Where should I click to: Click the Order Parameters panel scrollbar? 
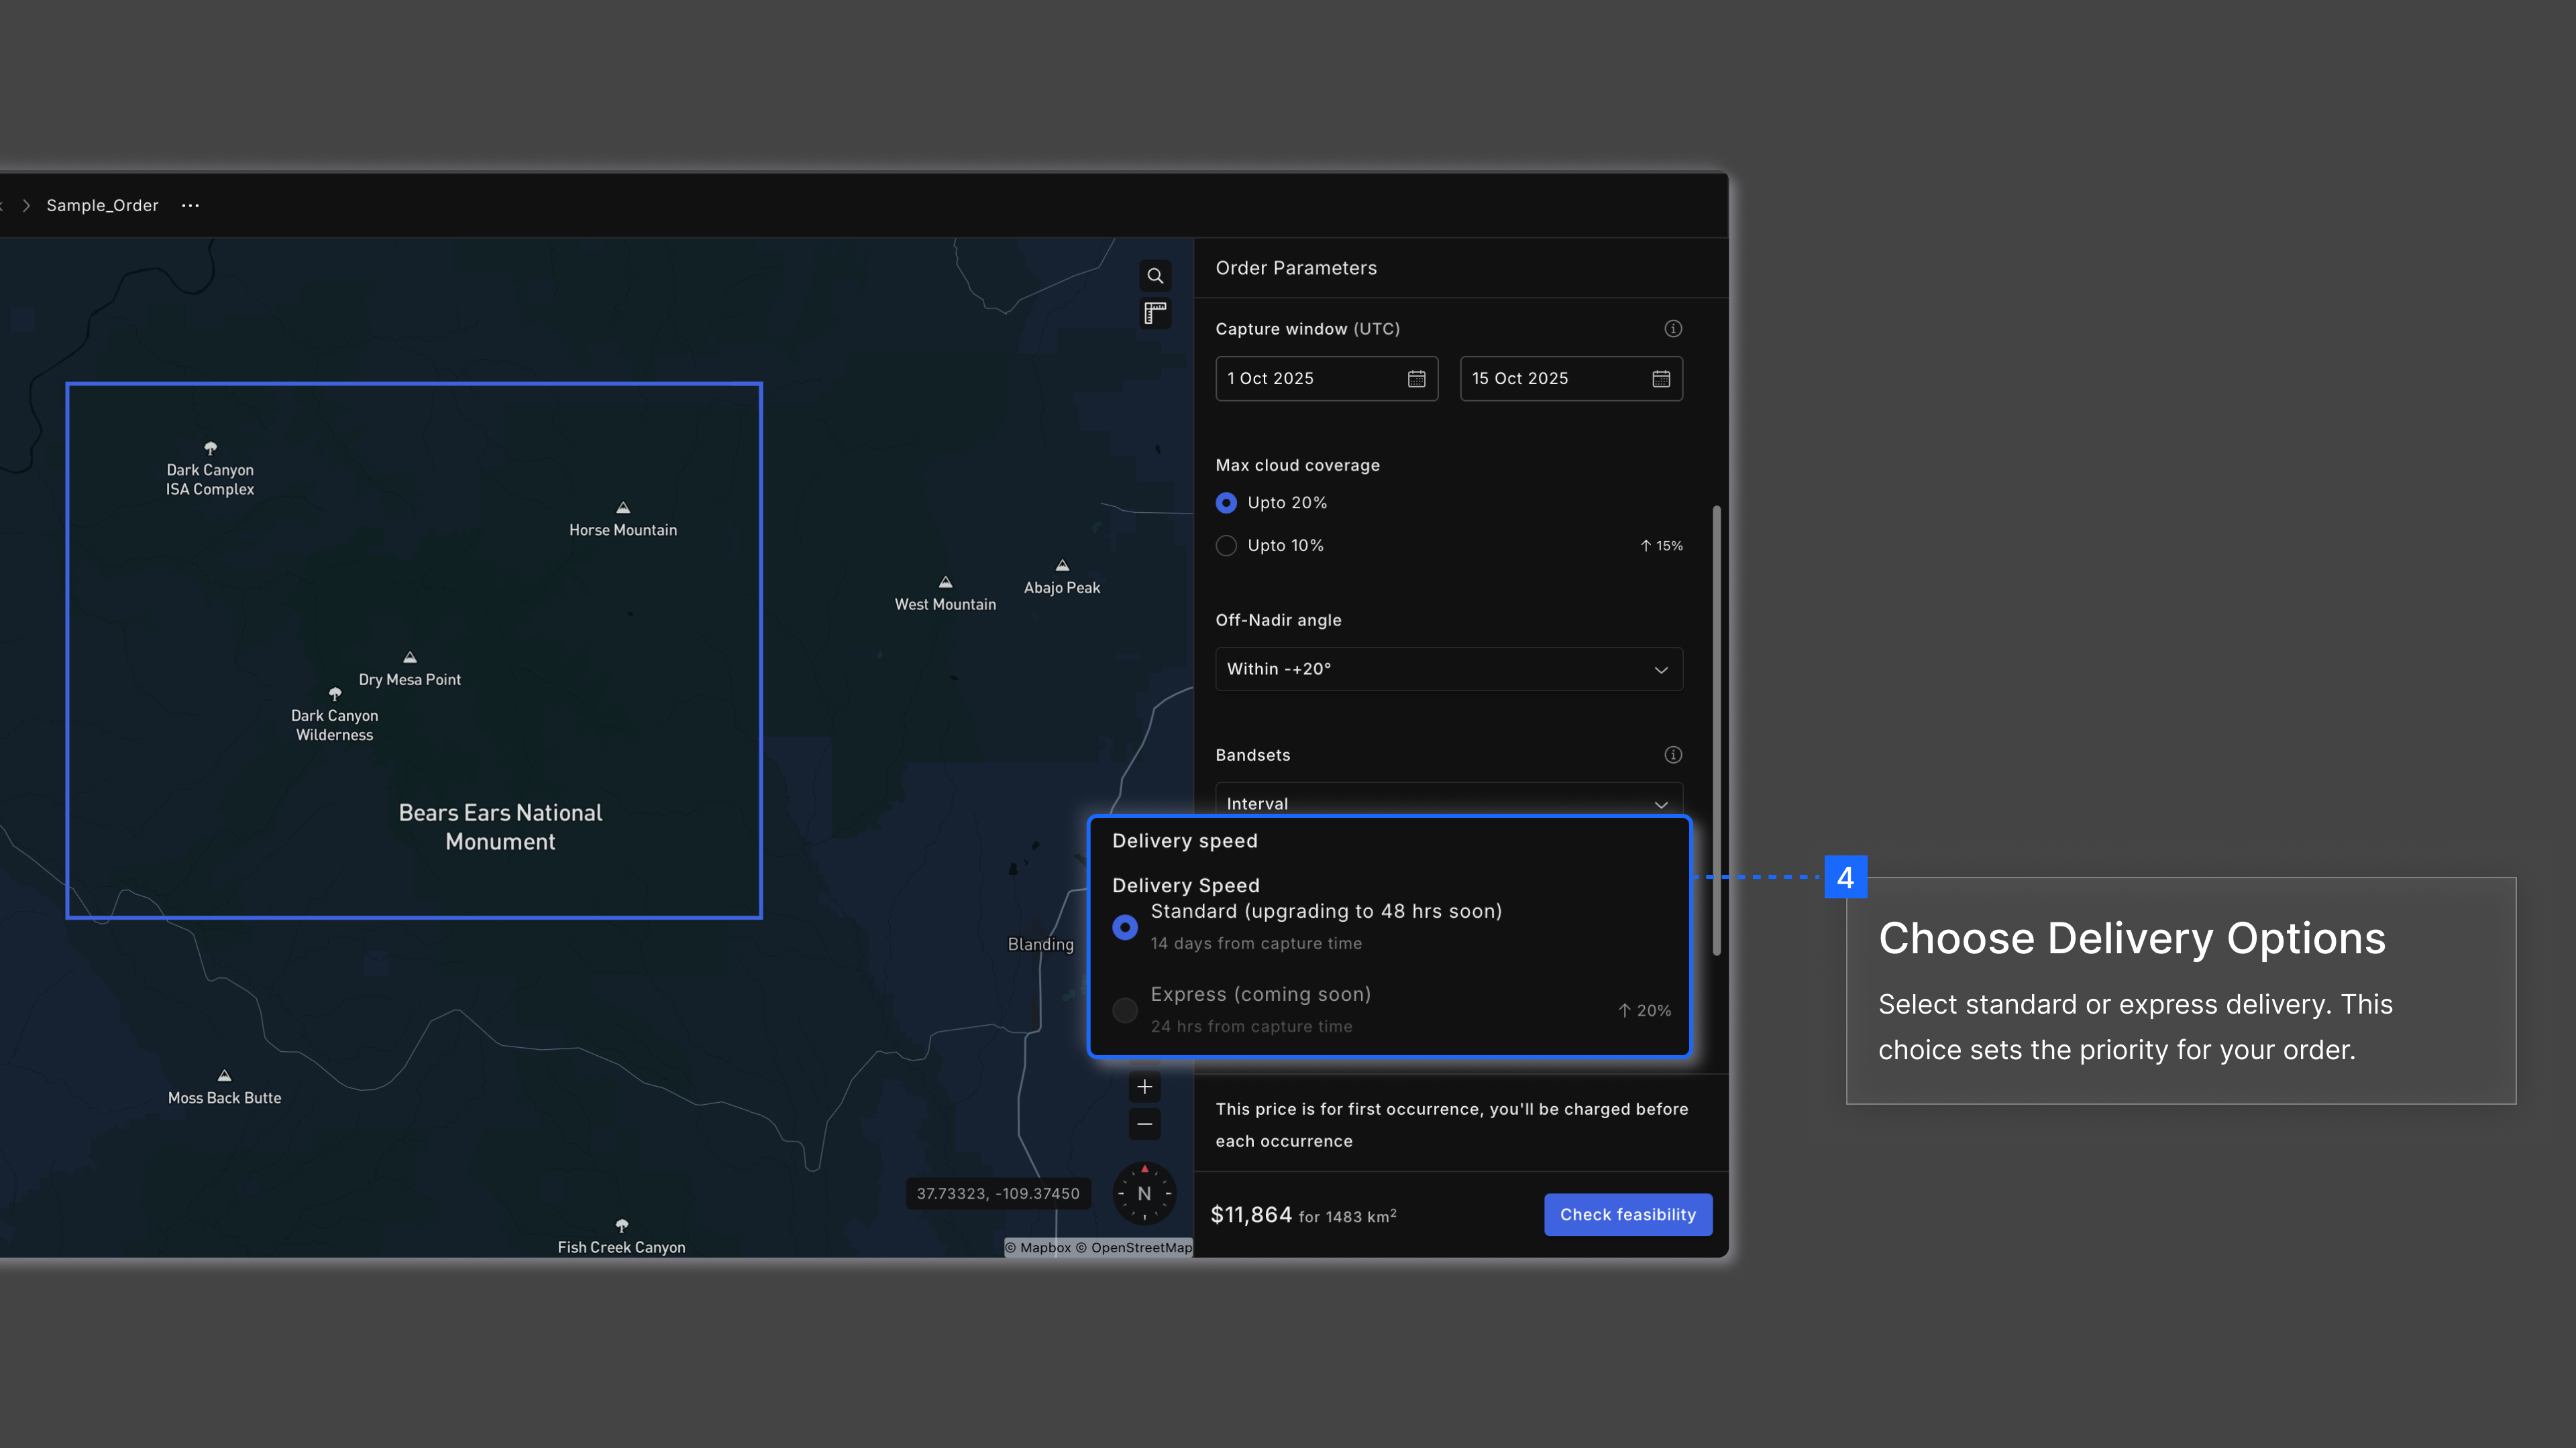point(1716,729)
